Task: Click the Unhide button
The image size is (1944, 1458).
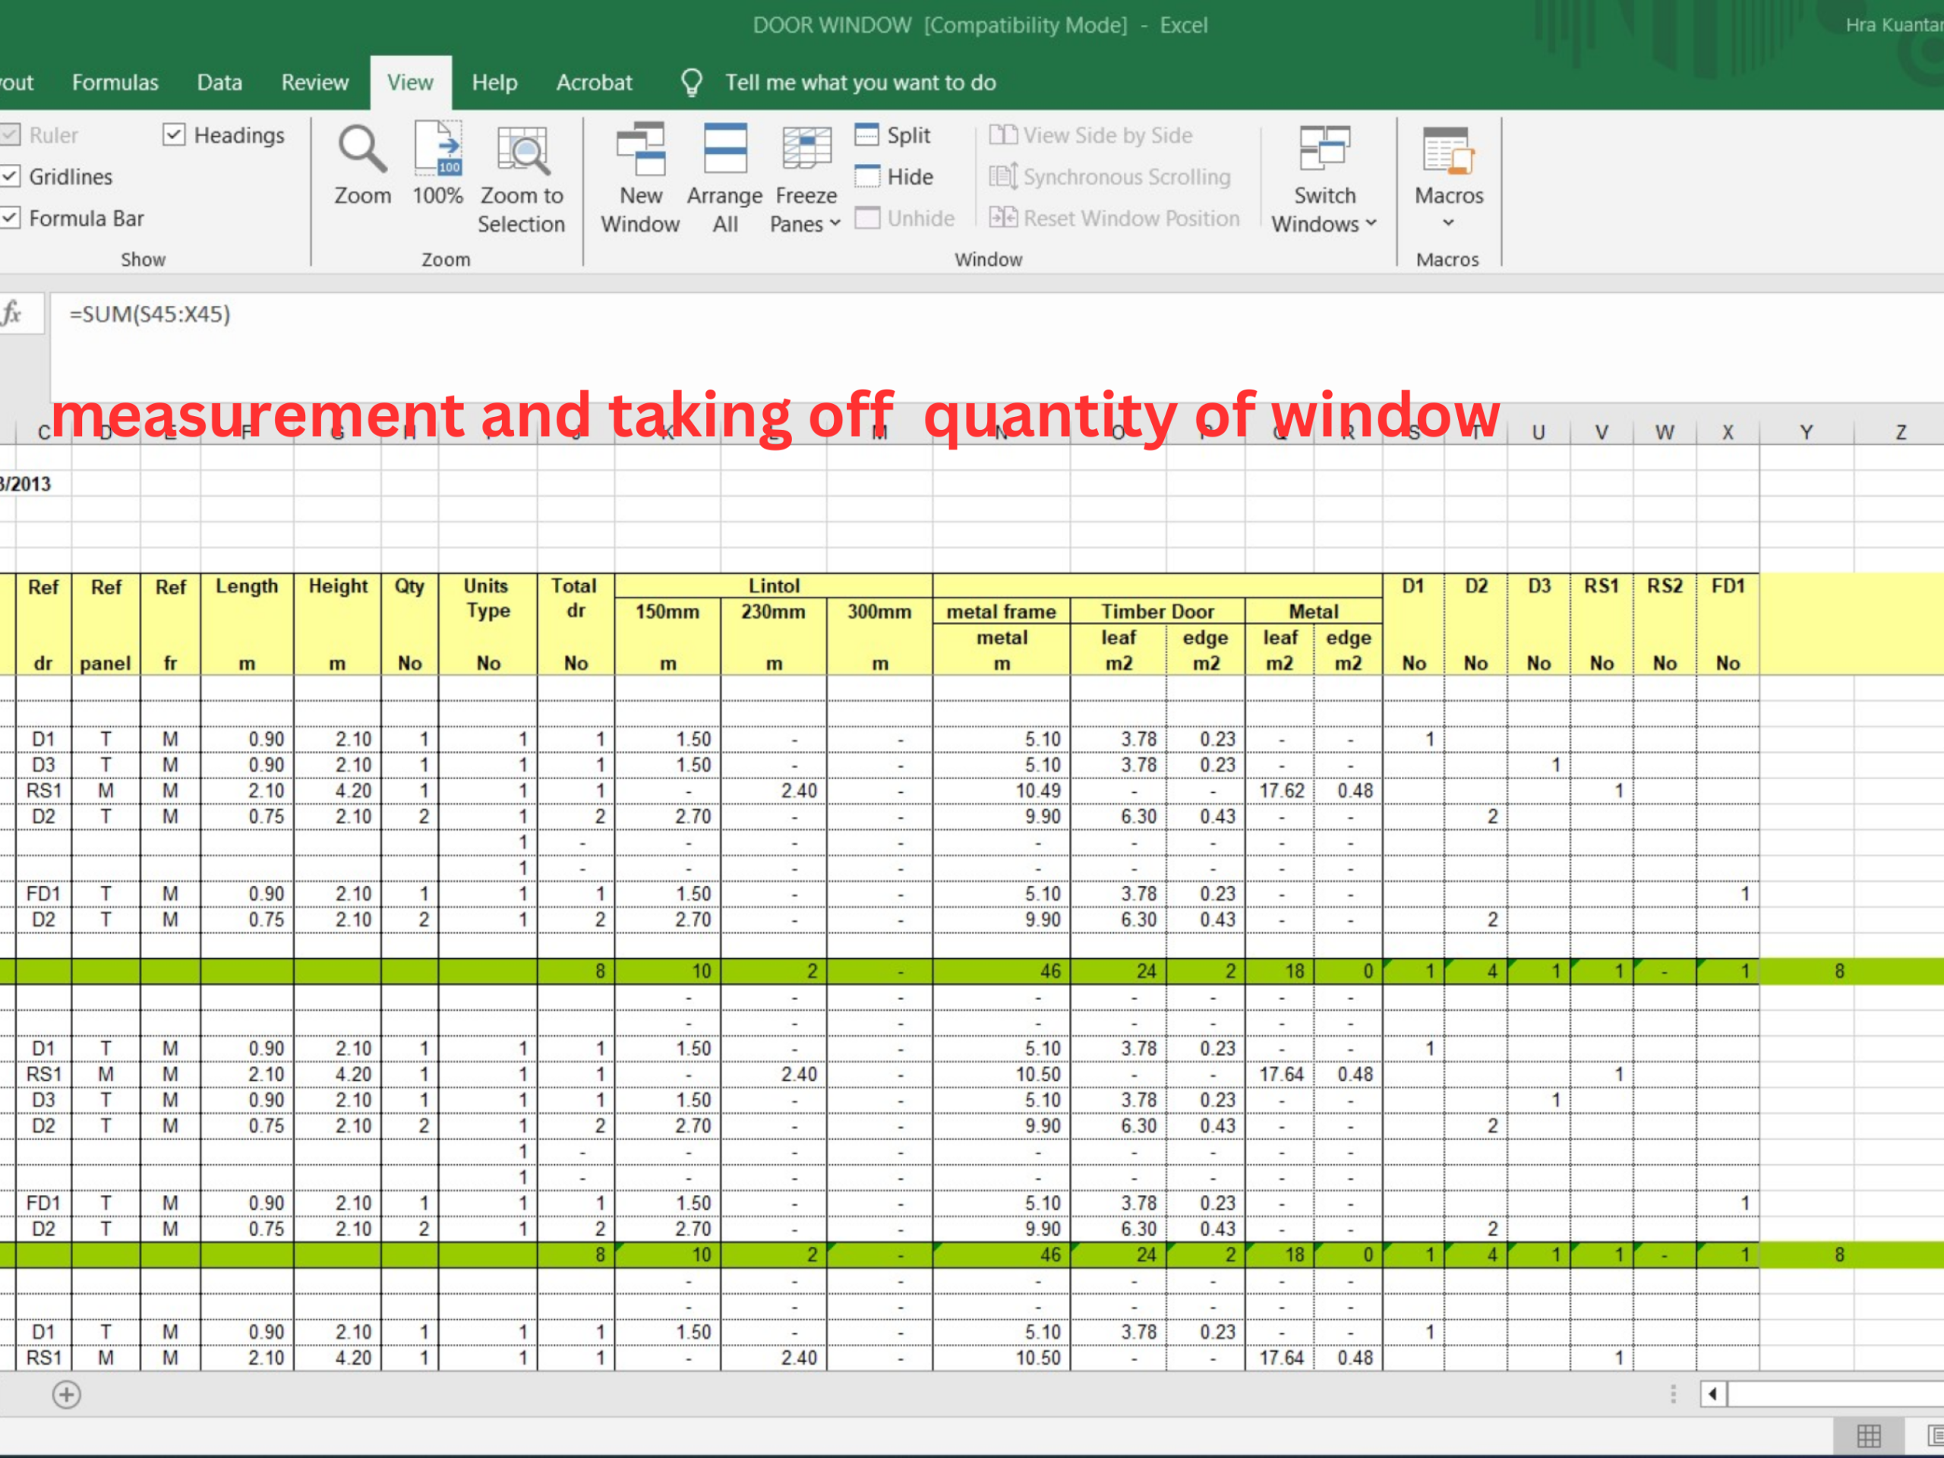Action: pos(904,218)
